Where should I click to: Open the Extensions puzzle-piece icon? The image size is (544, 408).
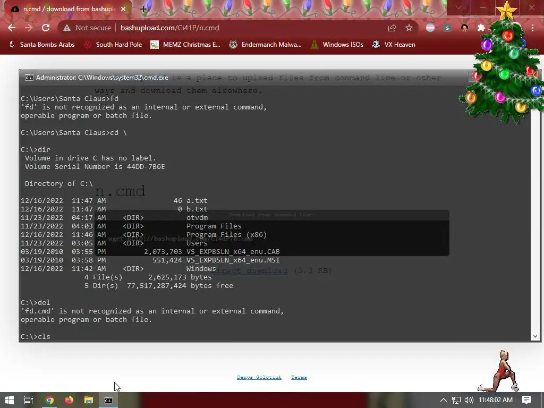481,28
